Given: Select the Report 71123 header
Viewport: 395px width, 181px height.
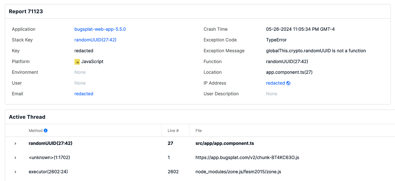Looking at the screenshot, I should (26, 11).
